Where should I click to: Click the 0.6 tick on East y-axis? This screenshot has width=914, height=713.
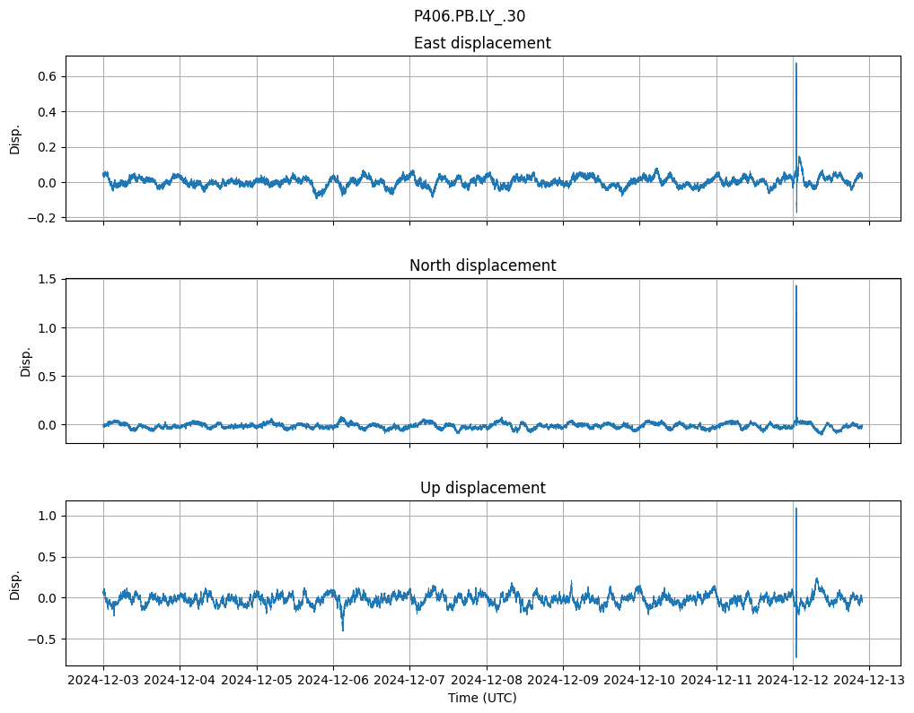coord(47,77)
